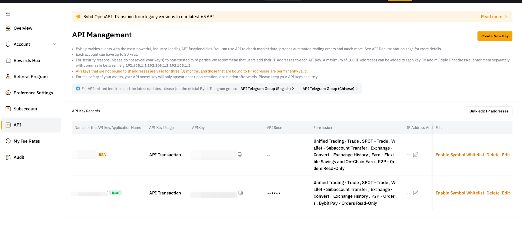This screenshot has width=522, height=231.
Task: Click Bulk edit IP addresses button
Action: tap(488, 111)
